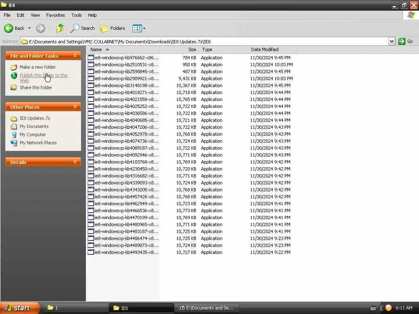The width and height of the screenshot is (419, 314).
Task: Click the orange system tray icon near the clock
Action: pos(388,308)
